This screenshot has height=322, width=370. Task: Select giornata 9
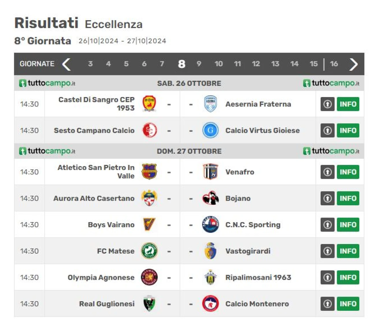[199, 64]
